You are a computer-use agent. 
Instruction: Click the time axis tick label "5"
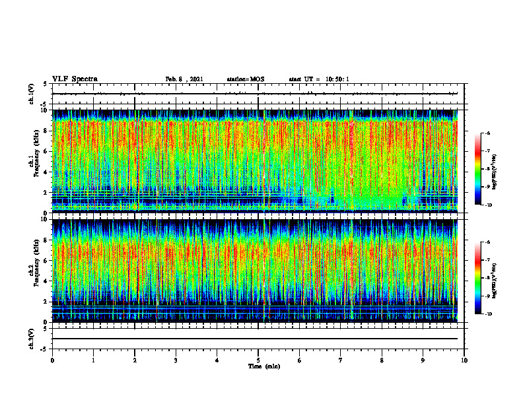click(x=258, y=360)
